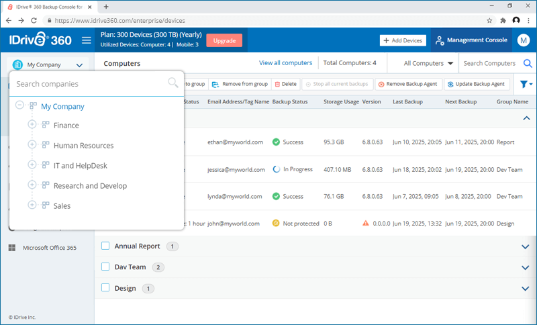This screenshot has height=325, width=537.
Task: Click the user avatar M icon
Action: (x=524, y=40)
